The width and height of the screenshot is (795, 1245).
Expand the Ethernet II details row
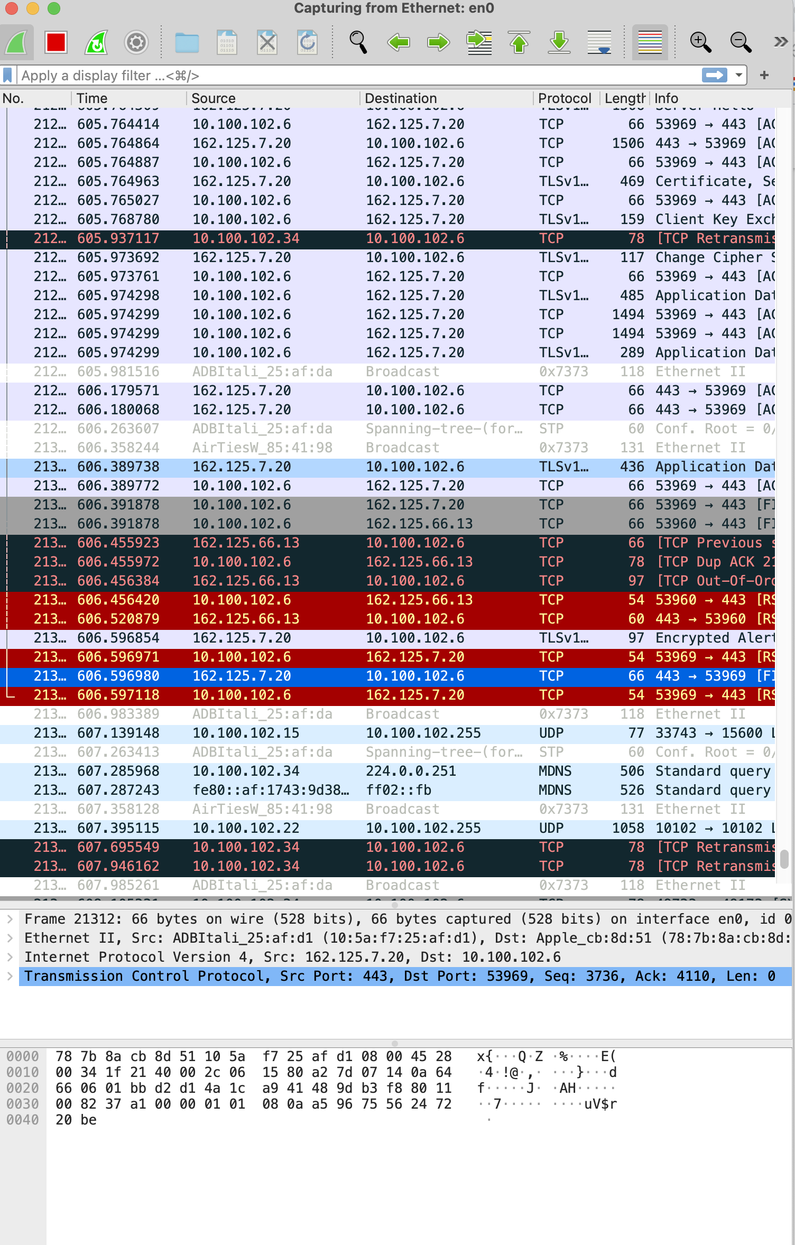coord(10,938)
